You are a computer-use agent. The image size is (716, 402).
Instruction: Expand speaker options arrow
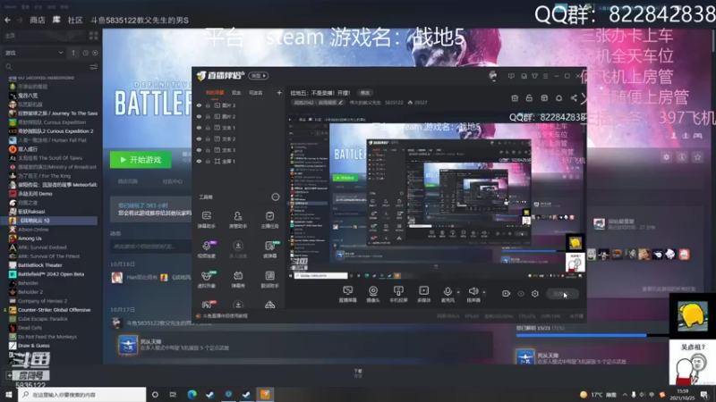tap(484, 292)
